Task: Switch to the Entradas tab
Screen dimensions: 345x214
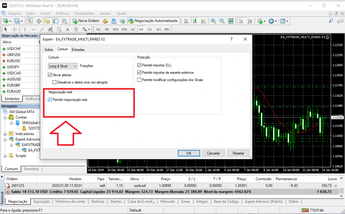Action: 78,50
